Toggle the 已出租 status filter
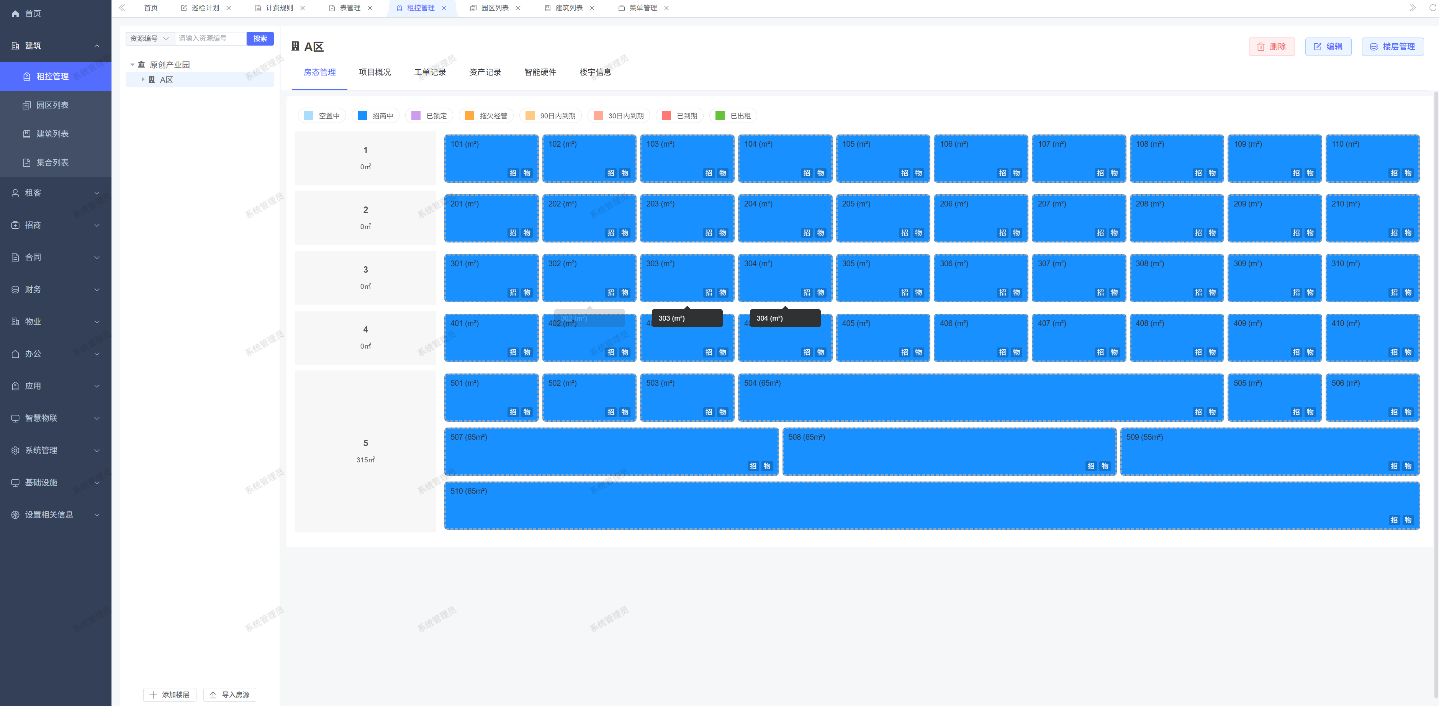This screenshot has width=1439, height=706. 733,116
